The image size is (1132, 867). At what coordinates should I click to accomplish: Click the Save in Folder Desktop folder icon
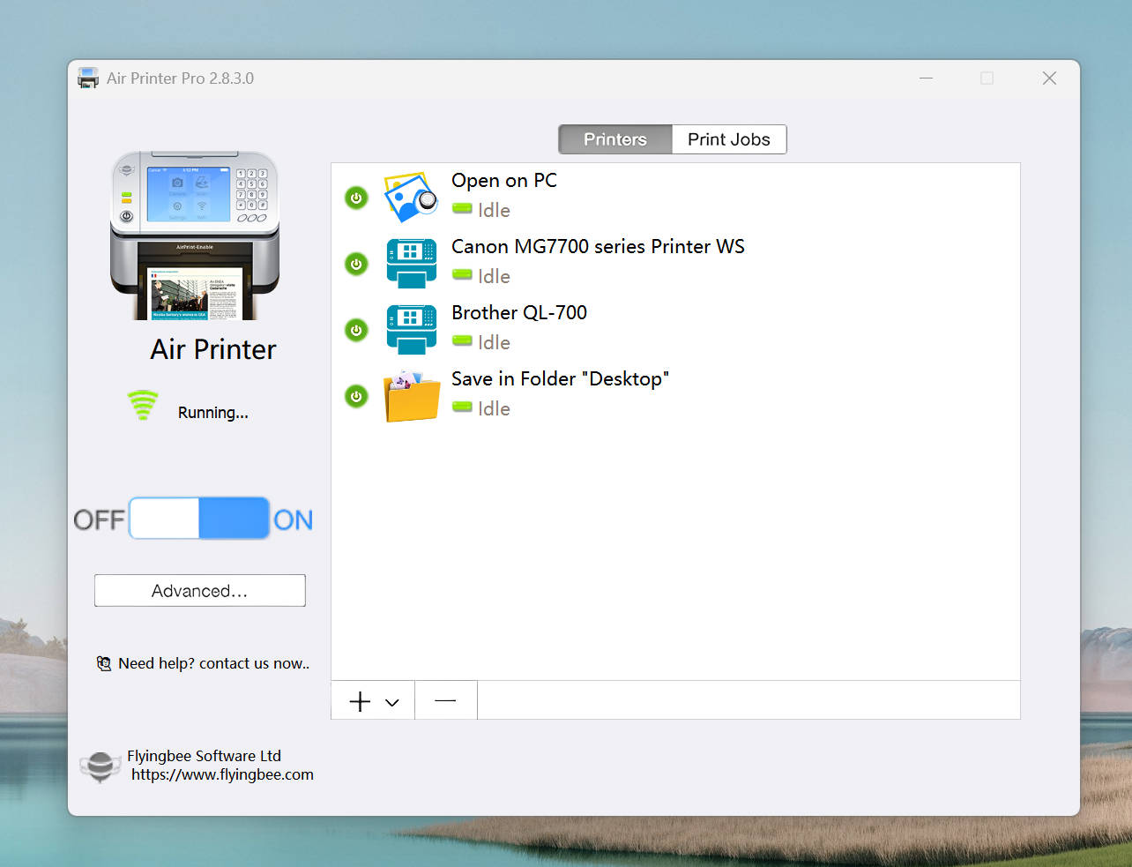tap(411, 397)
